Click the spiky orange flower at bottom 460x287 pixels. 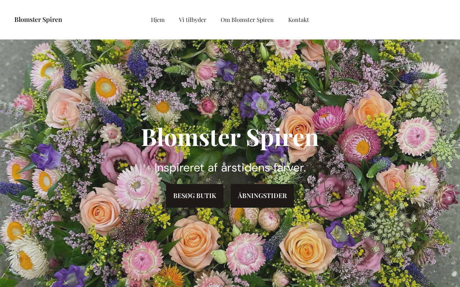tap(171, 276)
